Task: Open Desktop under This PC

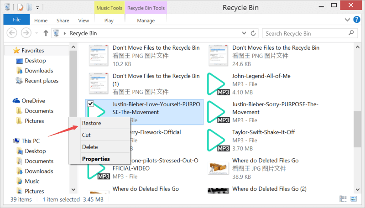Action: (35, 151)
